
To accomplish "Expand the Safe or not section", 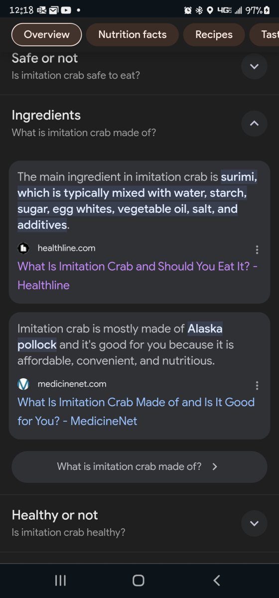I will pos(254,66).
